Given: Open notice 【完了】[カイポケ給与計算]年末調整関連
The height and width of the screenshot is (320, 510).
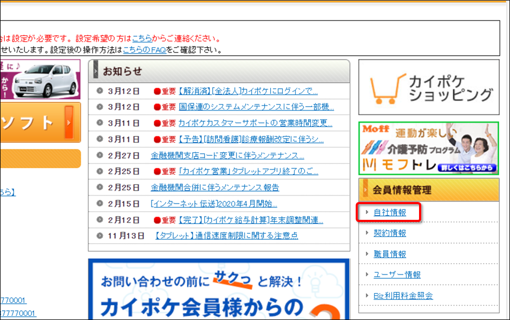Looking at the screenshot, I should tap(251, 220).
